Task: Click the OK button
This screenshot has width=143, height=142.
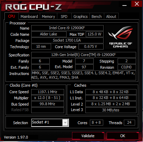Action: click(123, 136)
